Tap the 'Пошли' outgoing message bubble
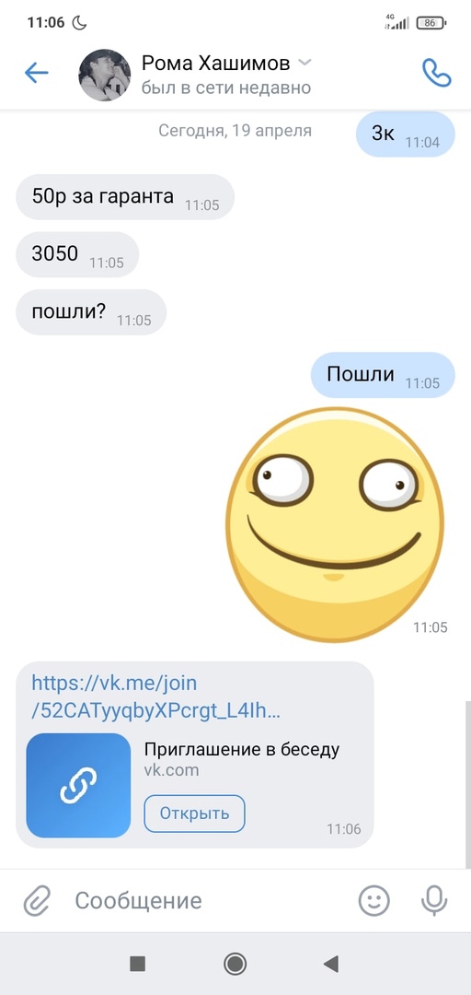This screenshot has height=995, width=471. click(383, 375)
